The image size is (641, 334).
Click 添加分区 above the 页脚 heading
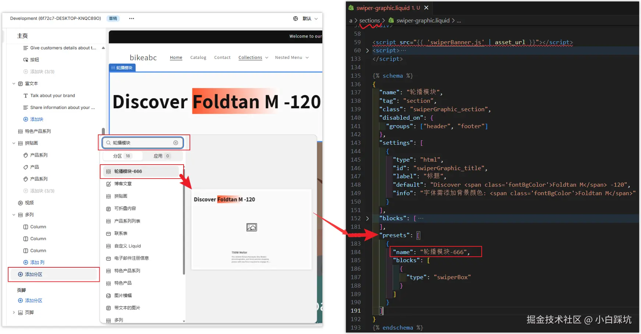54,274
